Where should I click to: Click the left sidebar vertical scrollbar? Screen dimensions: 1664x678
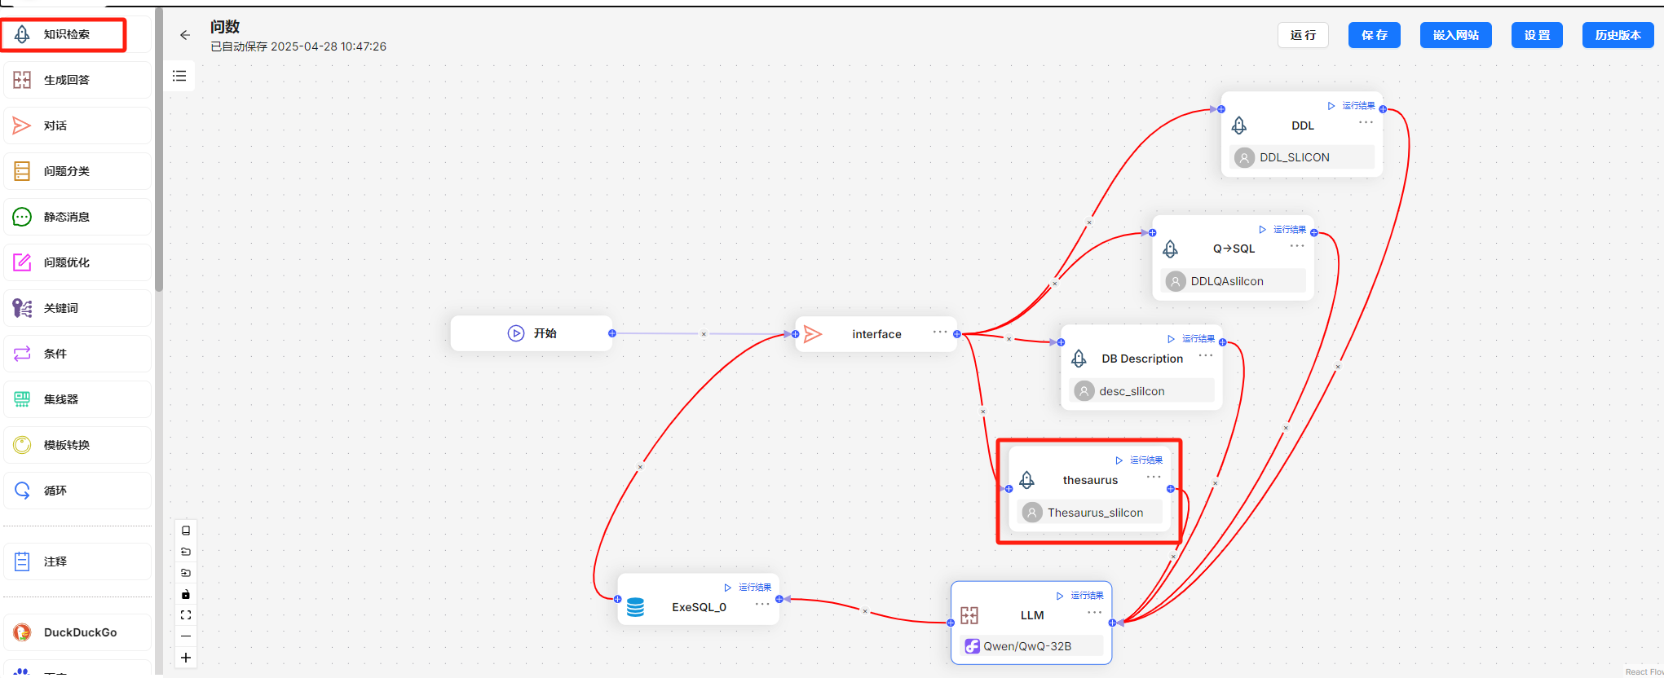tap(159, 150)
